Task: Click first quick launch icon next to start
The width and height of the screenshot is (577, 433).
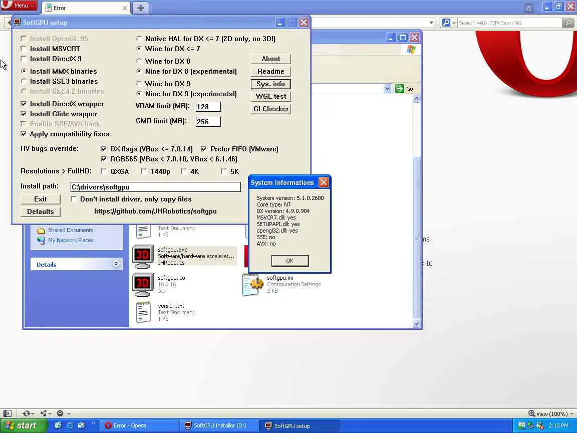Action: 58,425
